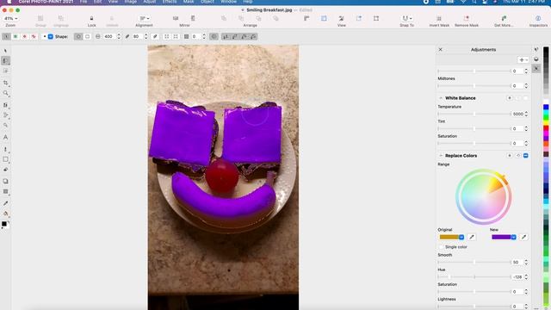Open the Adjust menu
The width and height of the screenshot is (551, 310).
(149, 2)
